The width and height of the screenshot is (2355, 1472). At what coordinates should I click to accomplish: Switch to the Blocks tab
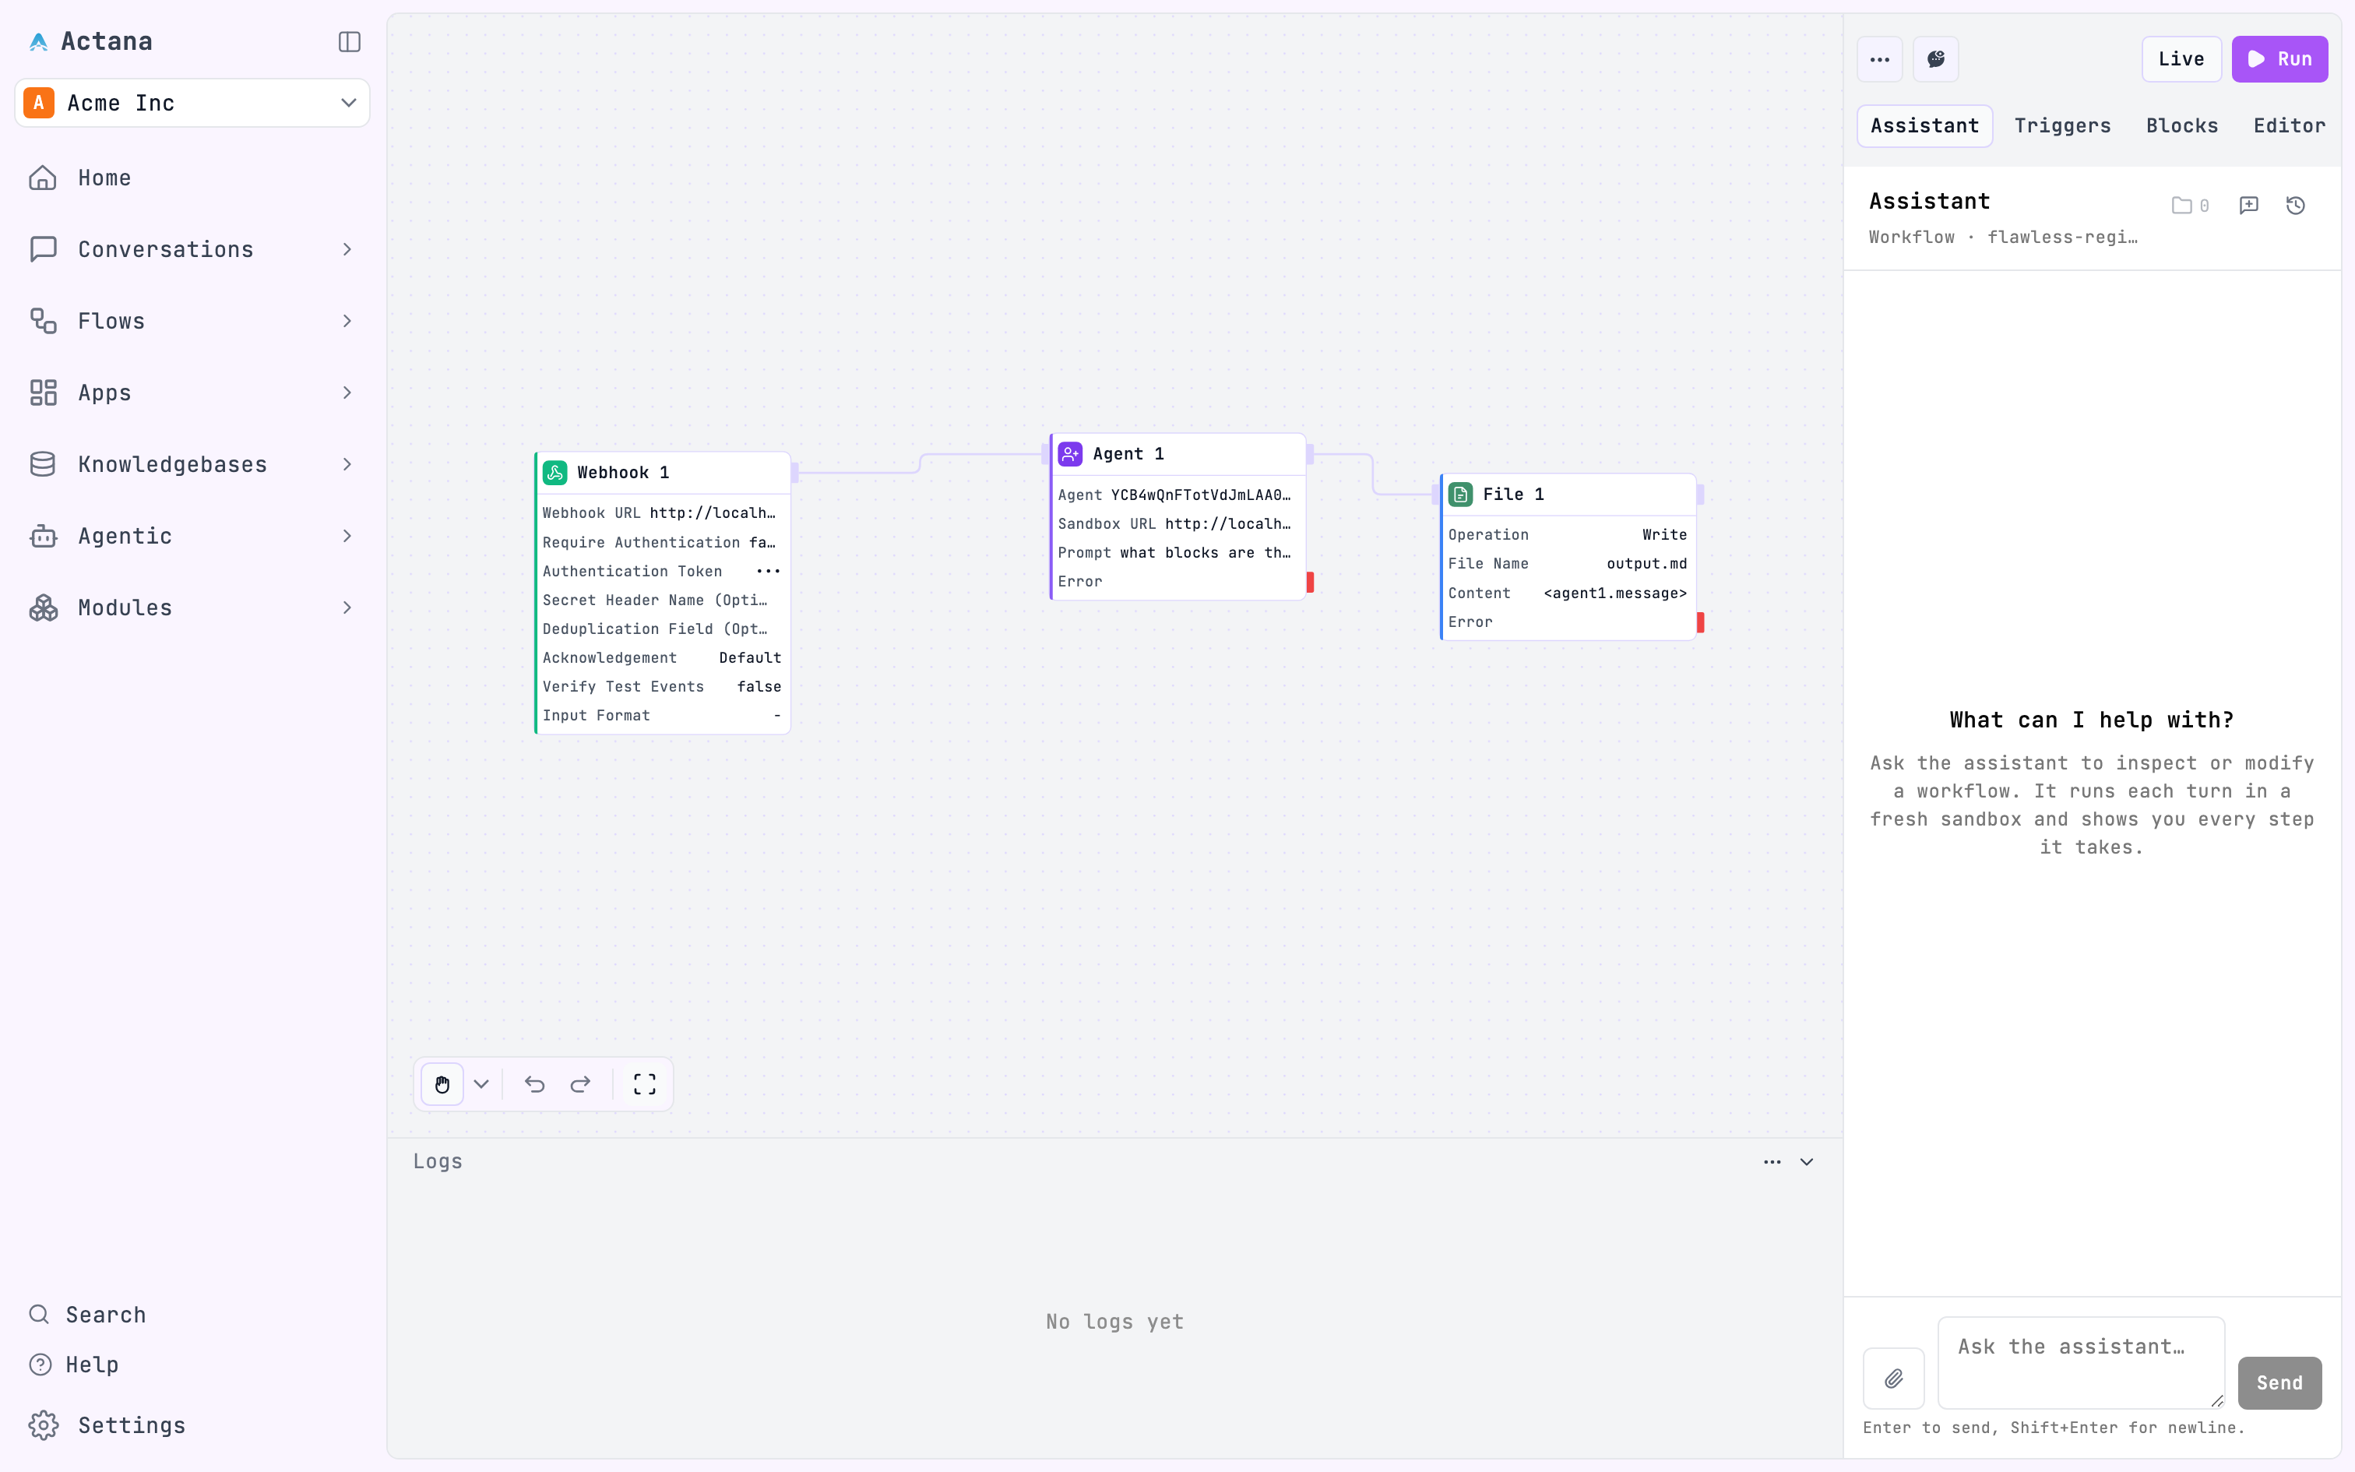2182,125
